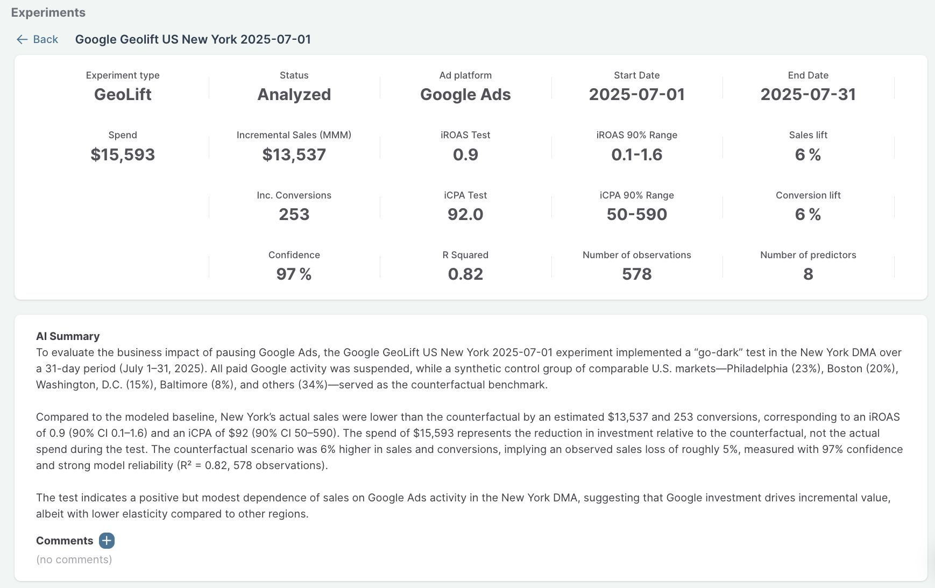Click the Start Date value 2025-07-01
This screenshot has height=588, width=935.
point(636,95)
